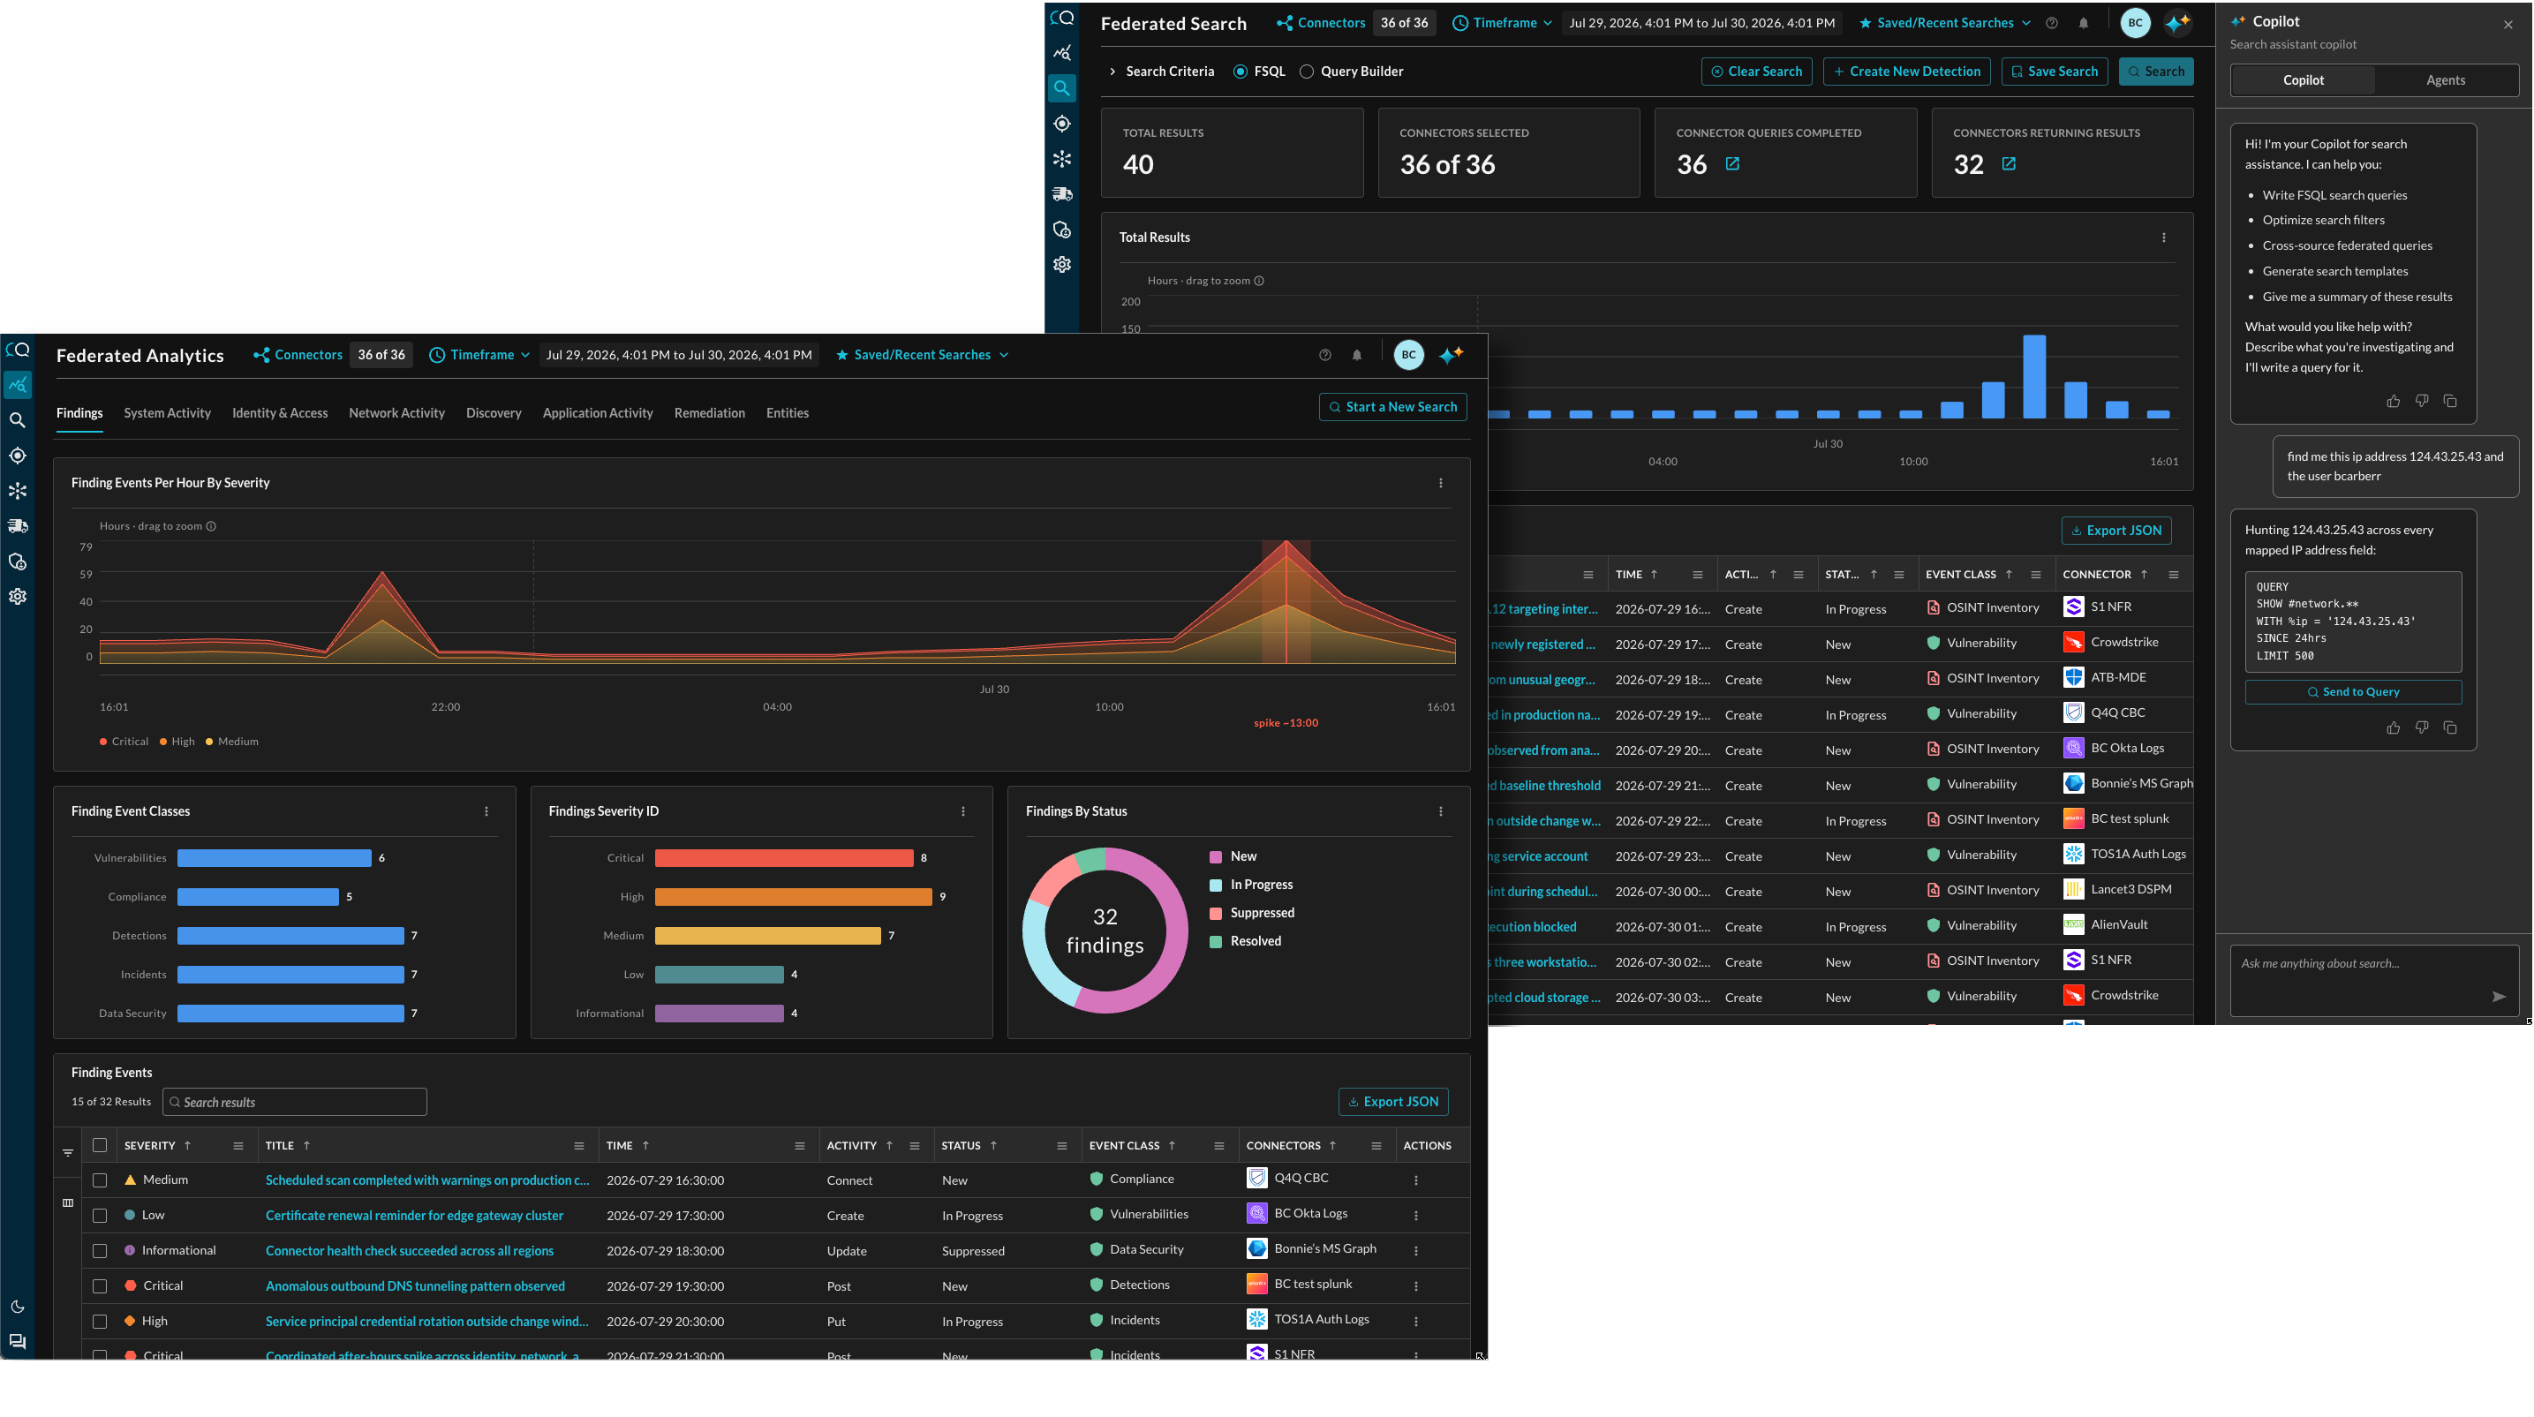2534x1417 pixels.
Task: Open row actions for Scheduled scan finding
Action: [1416, 1180]
